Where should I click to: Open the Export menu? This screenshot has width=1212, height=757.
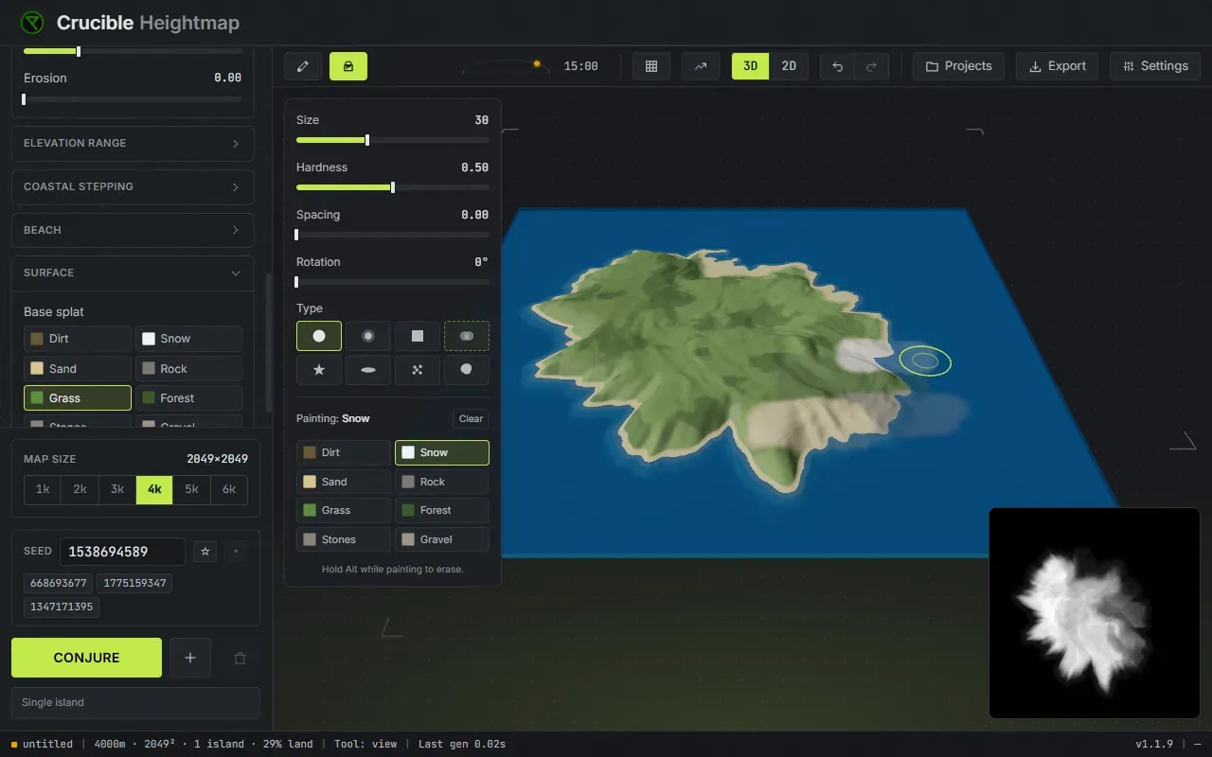click(x=1057, y=66)
